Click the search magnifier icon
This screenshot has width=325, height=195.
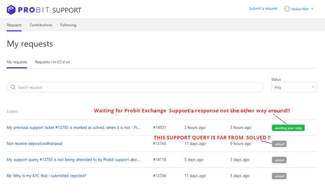coord(13,87)
